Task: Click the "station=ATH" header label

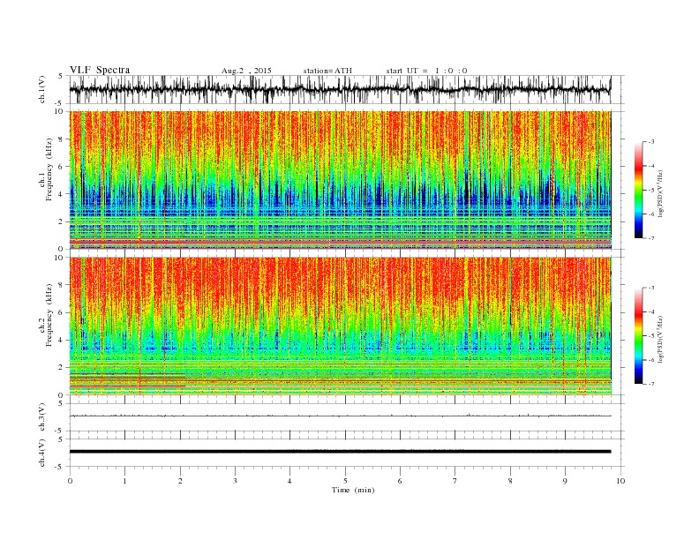Action: [327, 71]
